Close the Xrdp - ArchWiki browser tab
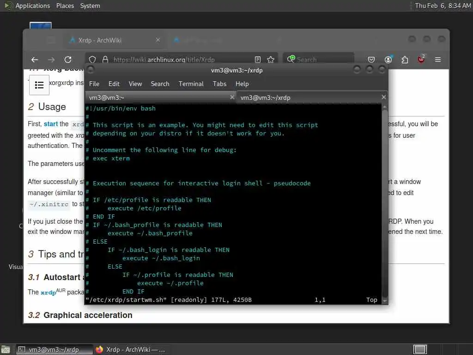 click(x=158, y=40)
